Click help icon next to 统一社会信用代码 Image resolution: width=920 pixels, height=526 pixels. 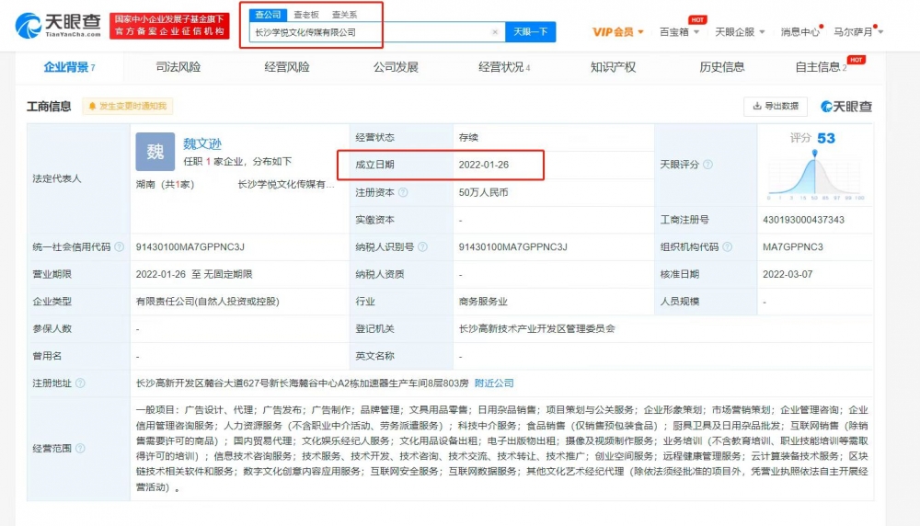[x=120, y=247]
